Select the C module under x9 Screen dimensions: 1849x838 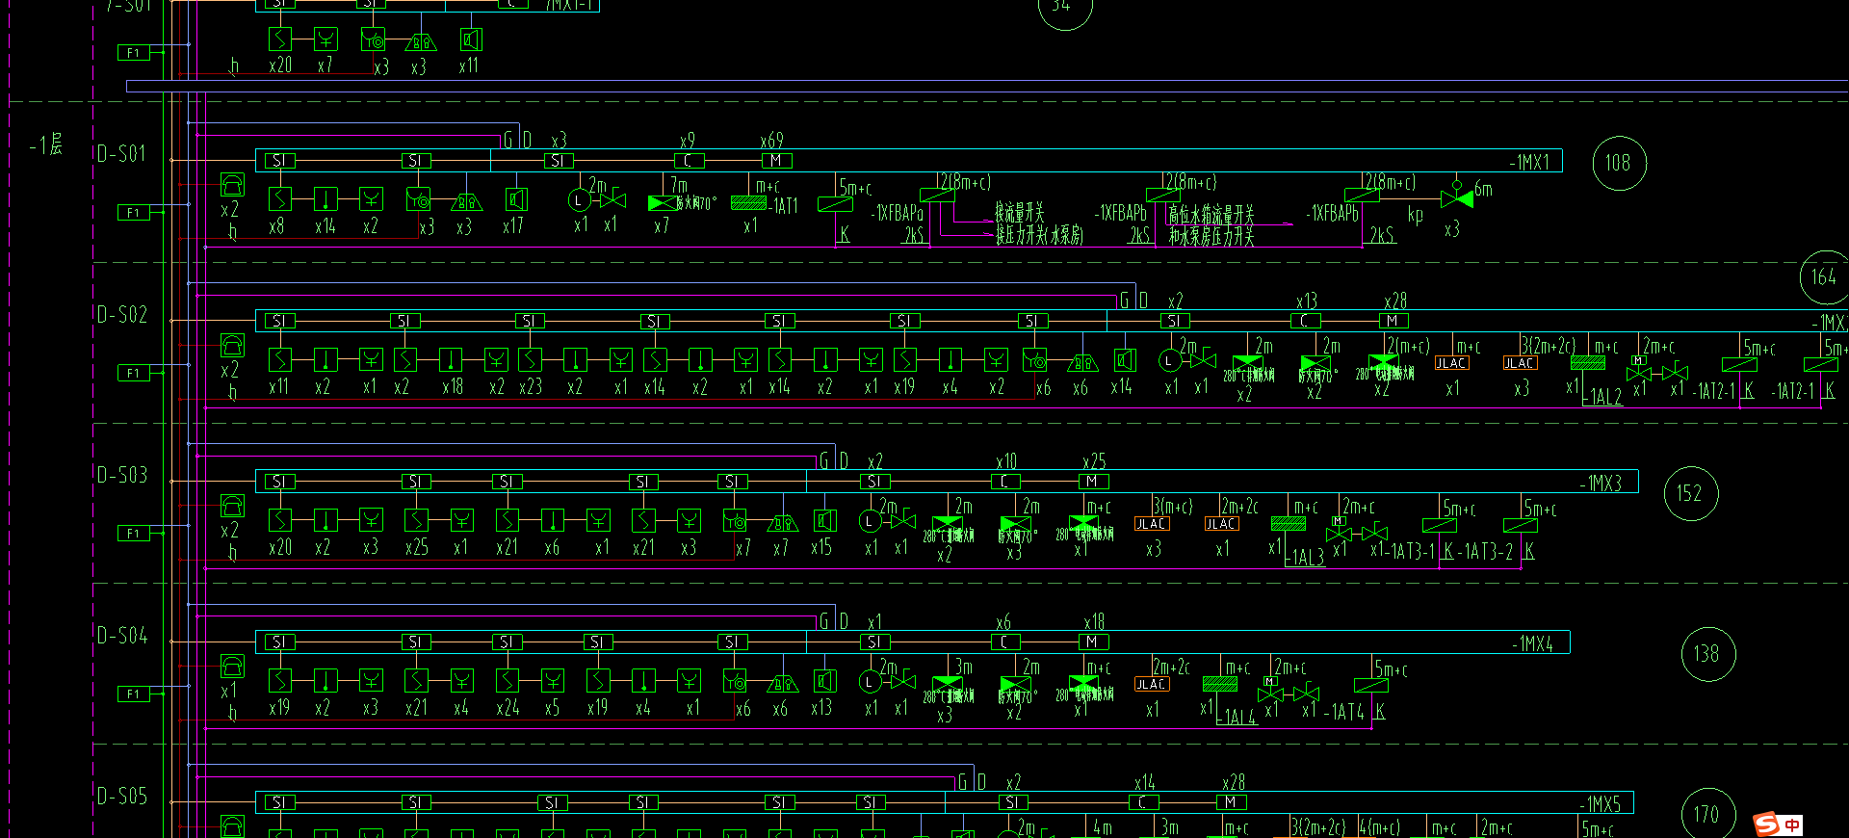click(x=689, y=161)
